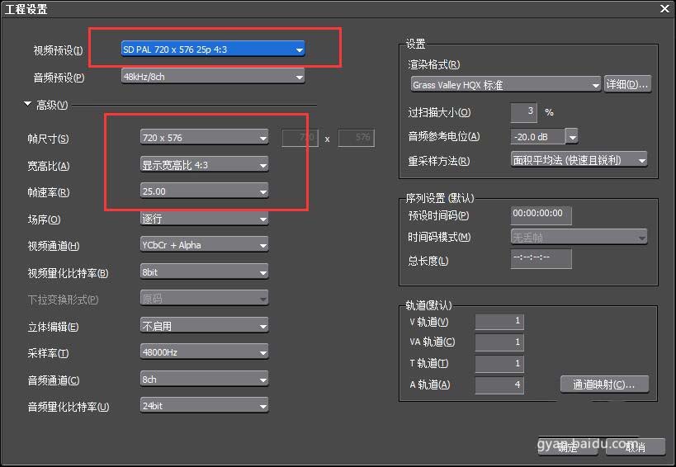Open the 帧尺寸 dropdown showing 720 x 576
Screen dimensions: 676x467
click(x=204, y=138)
